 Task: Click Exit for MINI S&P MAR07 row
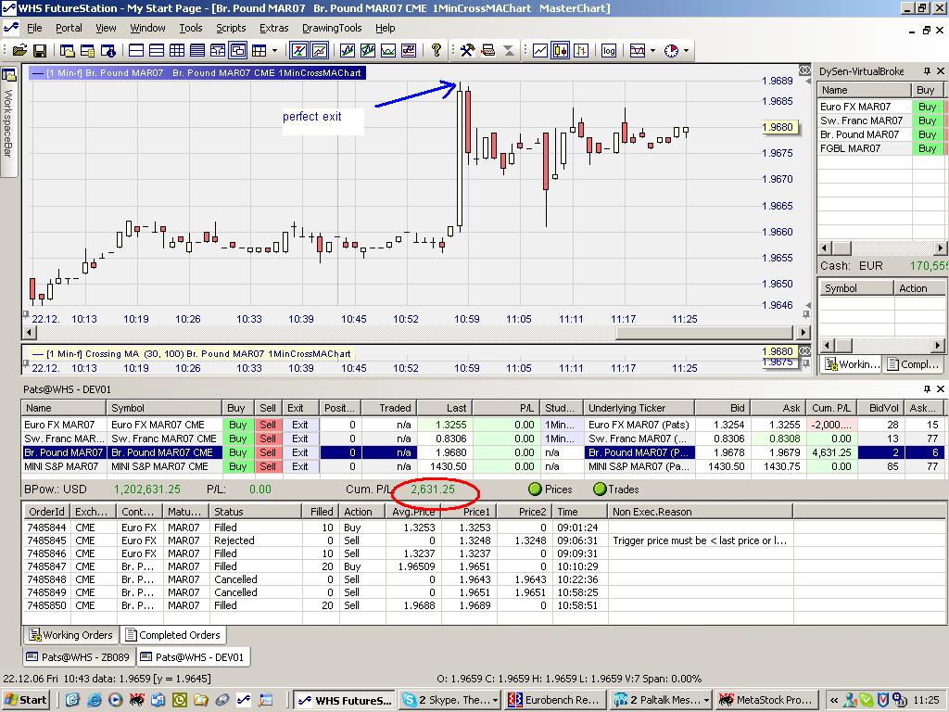pos(299,466)
